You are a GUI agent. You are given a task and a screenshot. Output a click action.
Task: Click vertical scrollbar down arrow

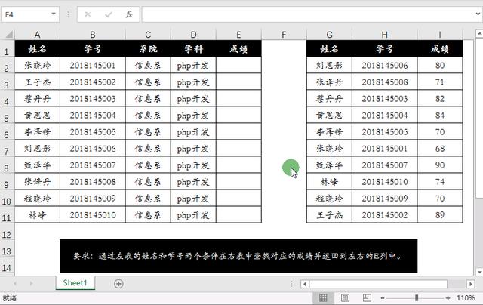coord(479,272)
